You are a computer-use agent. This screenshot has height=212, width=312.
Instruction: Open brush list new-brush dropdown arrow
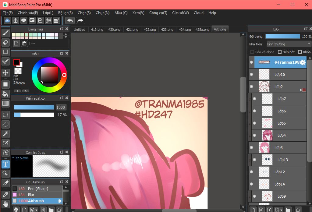point(36,210)
